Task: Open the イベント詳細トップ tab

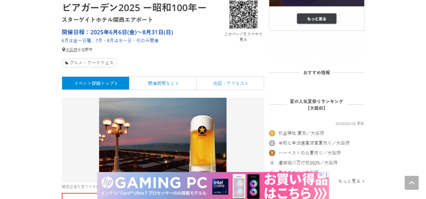Action: point(96,83)
